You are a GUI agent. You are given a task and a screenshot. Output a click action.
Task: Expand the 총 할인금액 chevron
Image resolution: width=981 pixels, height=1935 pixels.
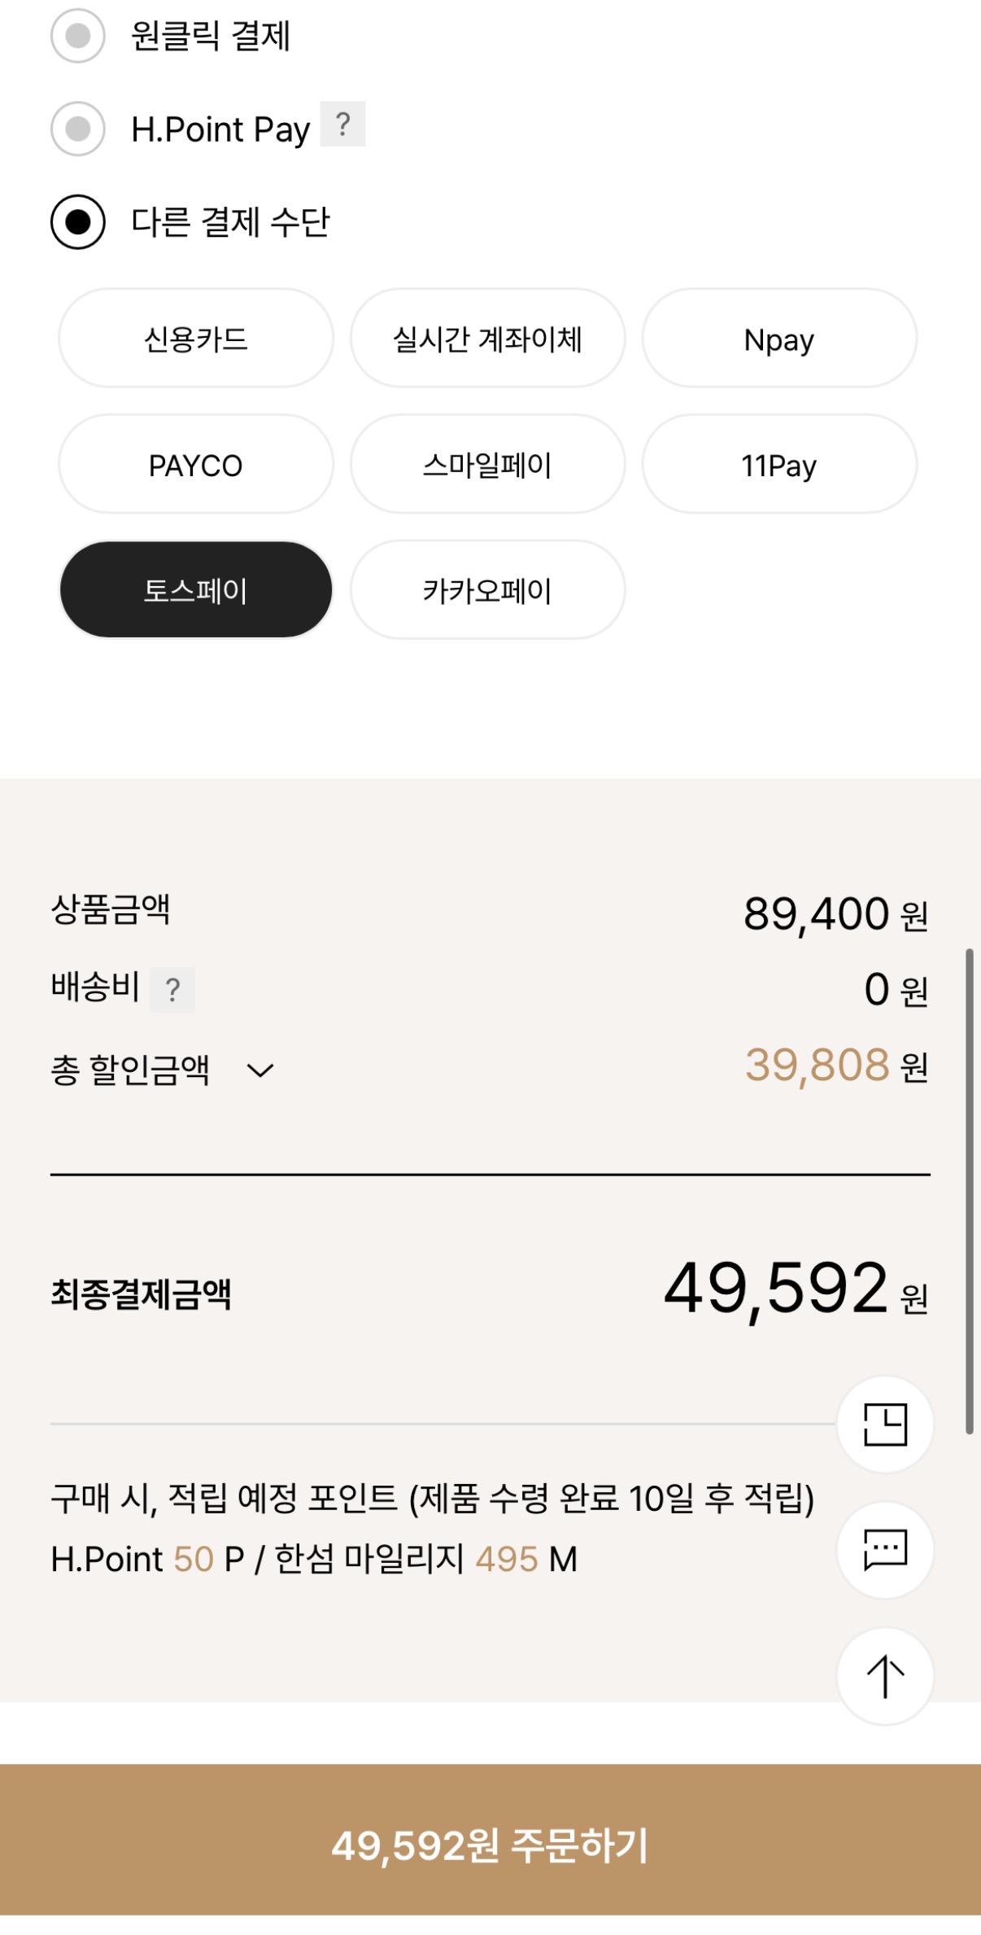pyautogui.click(x=260, y=1070)
